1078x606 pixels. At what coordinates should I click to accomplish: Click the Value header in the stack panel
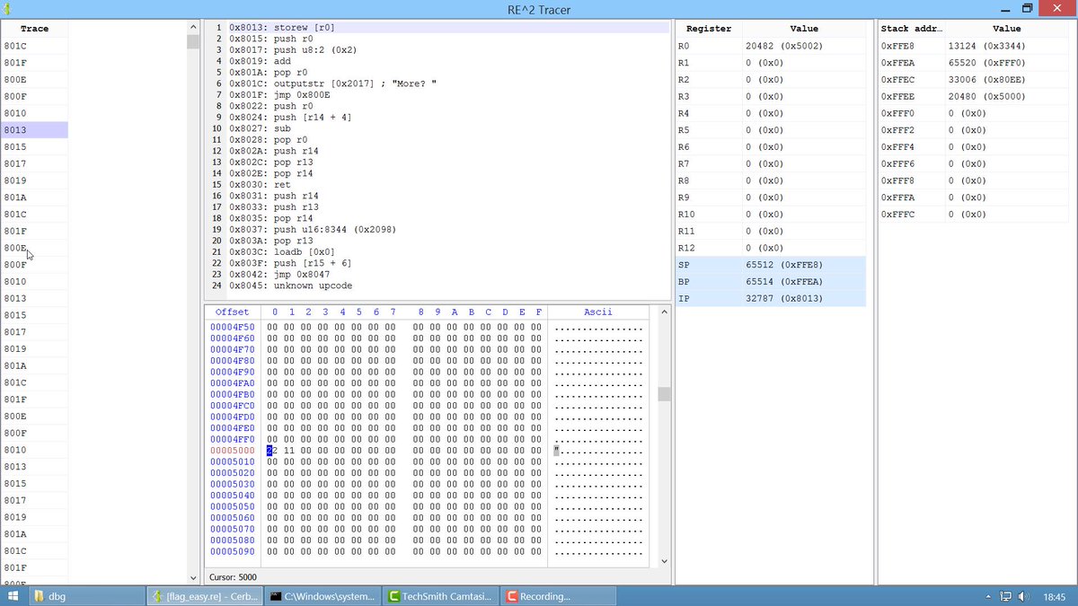point(1006,29)
